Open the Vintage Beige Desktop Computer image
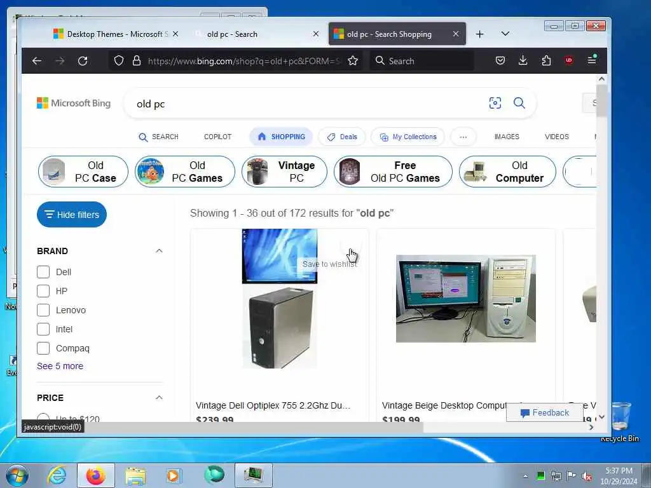 tap(466, 299)
